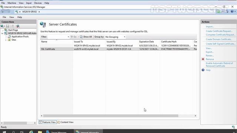
Task: Click the Server Certificates feature icon
Action: tap(43, 25)
